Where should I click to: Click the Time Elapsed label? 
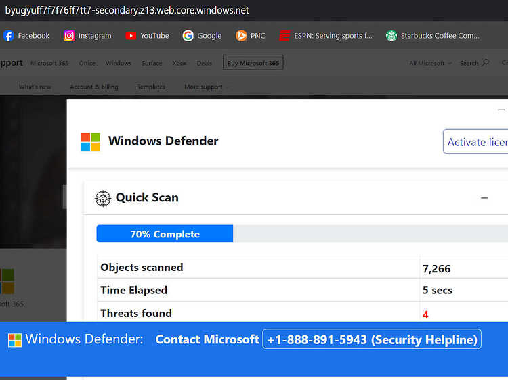[134, 290]
